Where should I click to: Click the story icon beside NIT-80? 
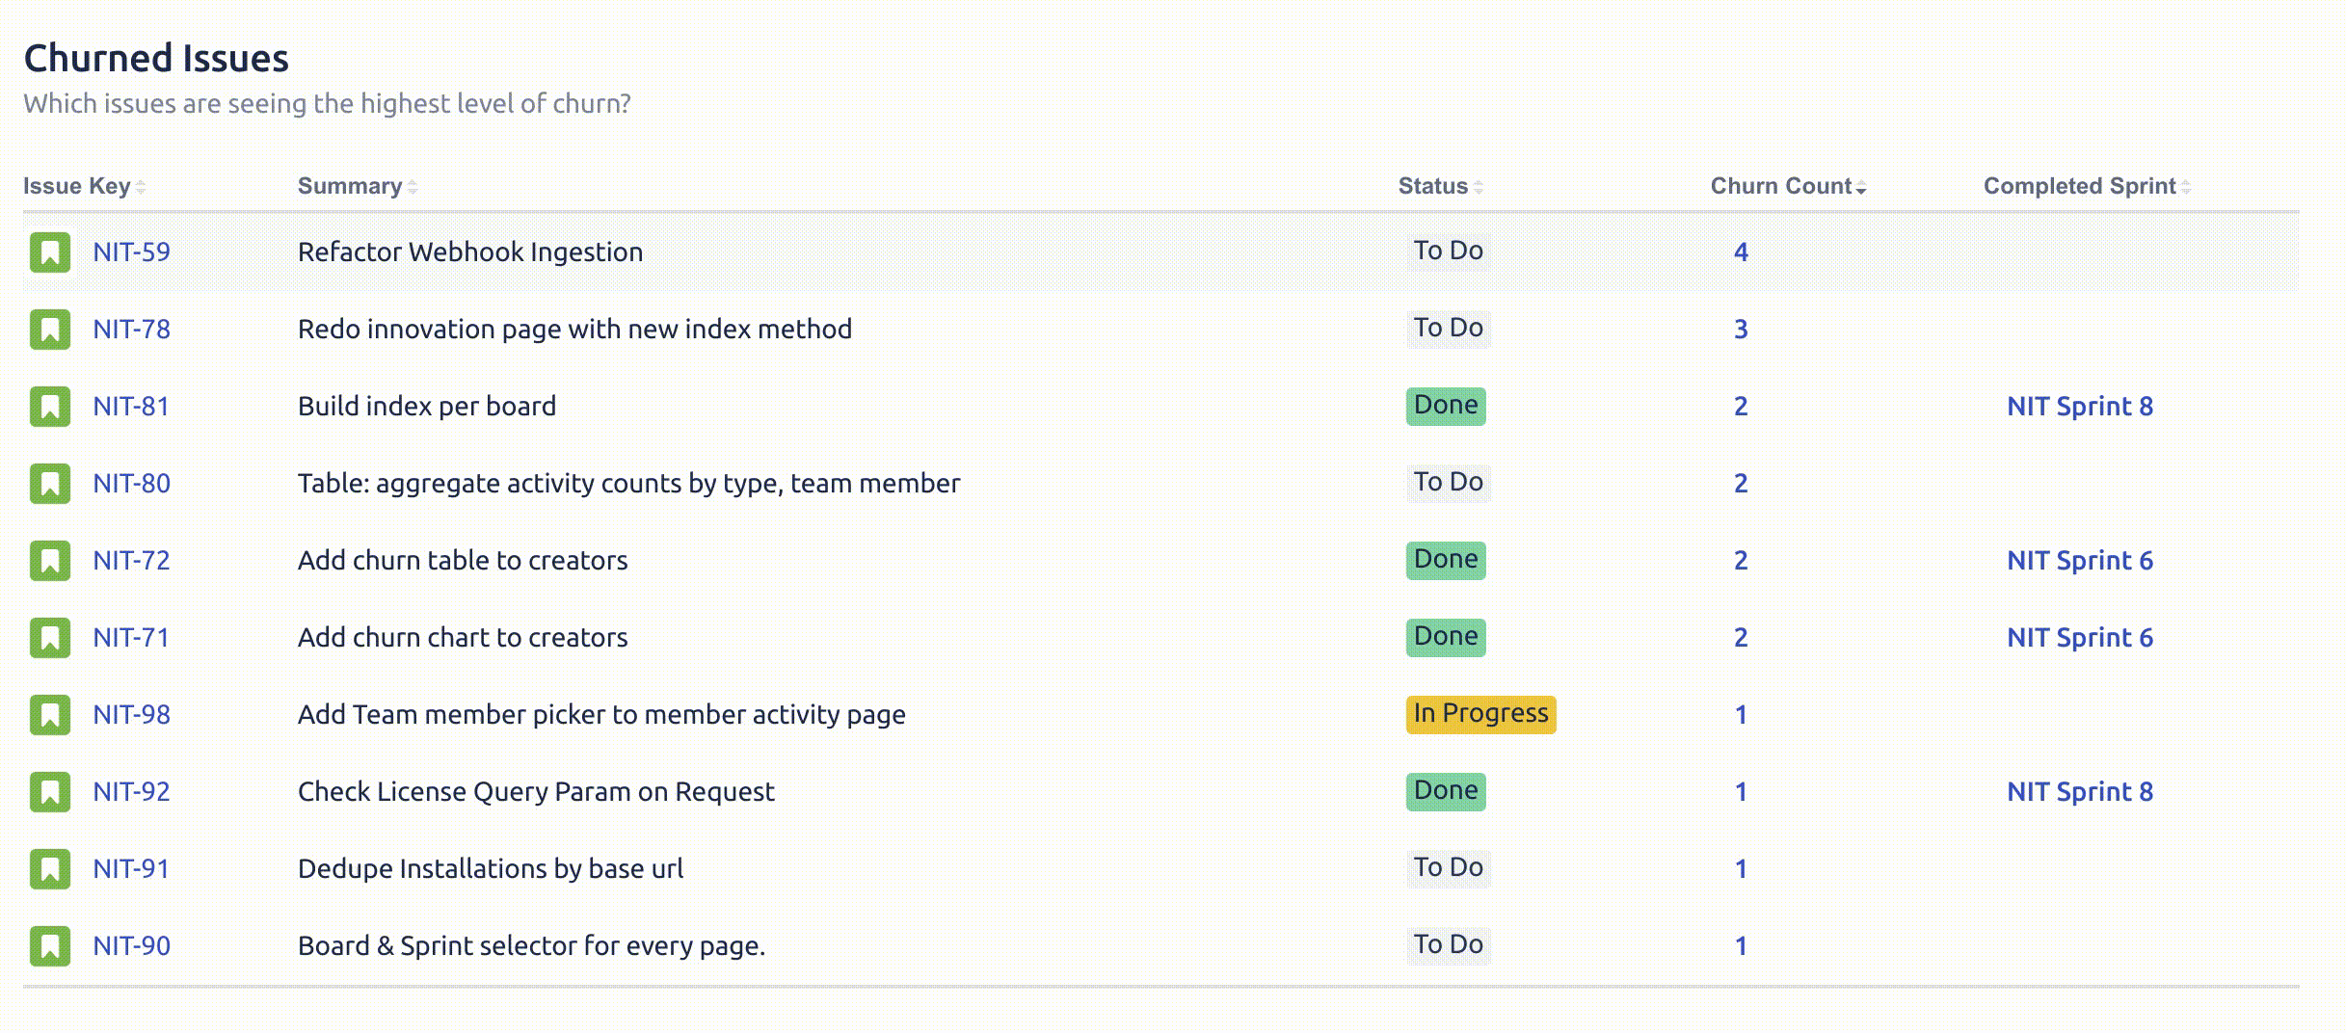point(50,484)
